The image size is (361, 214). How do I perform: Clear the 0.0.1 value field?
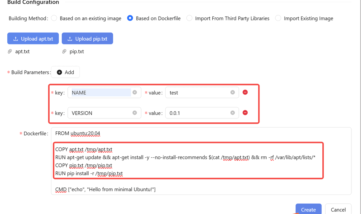(233, 113)
